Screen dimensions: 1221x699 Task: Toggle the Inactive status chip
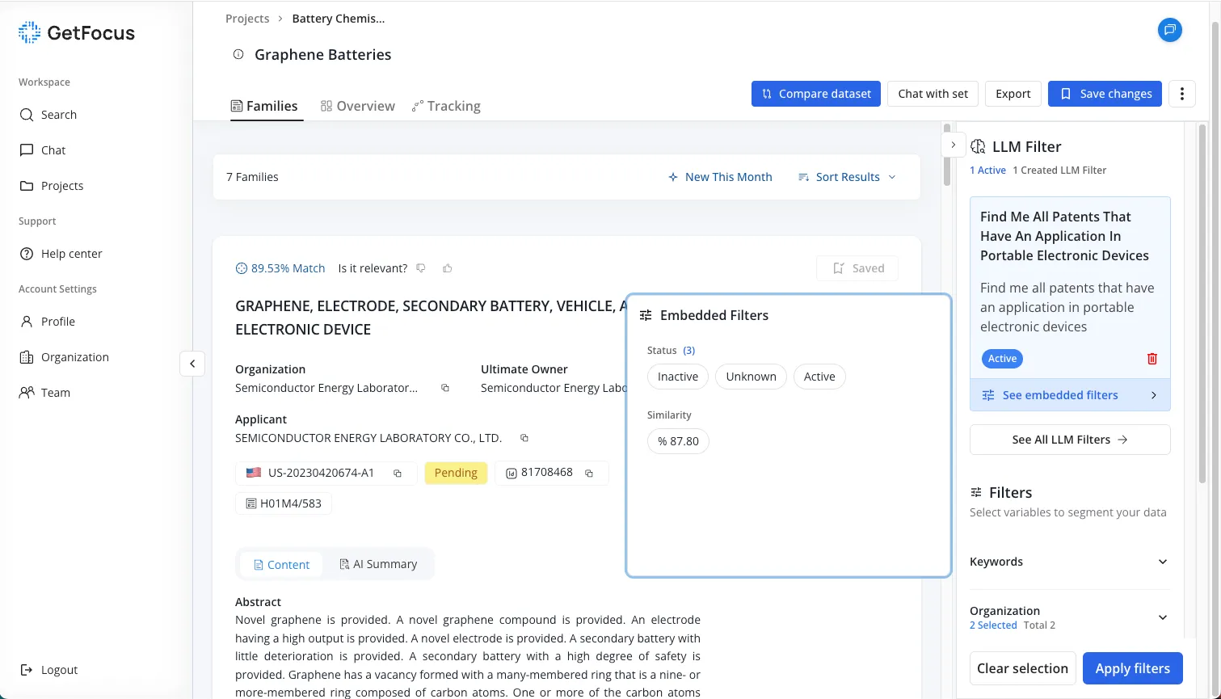pos(678,377)
